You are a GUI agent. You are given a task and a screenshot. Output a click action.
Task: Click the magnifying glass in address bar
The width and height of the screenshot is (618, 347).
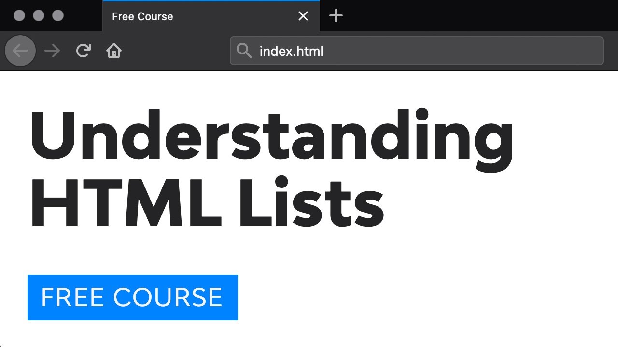tap(244, 51)
